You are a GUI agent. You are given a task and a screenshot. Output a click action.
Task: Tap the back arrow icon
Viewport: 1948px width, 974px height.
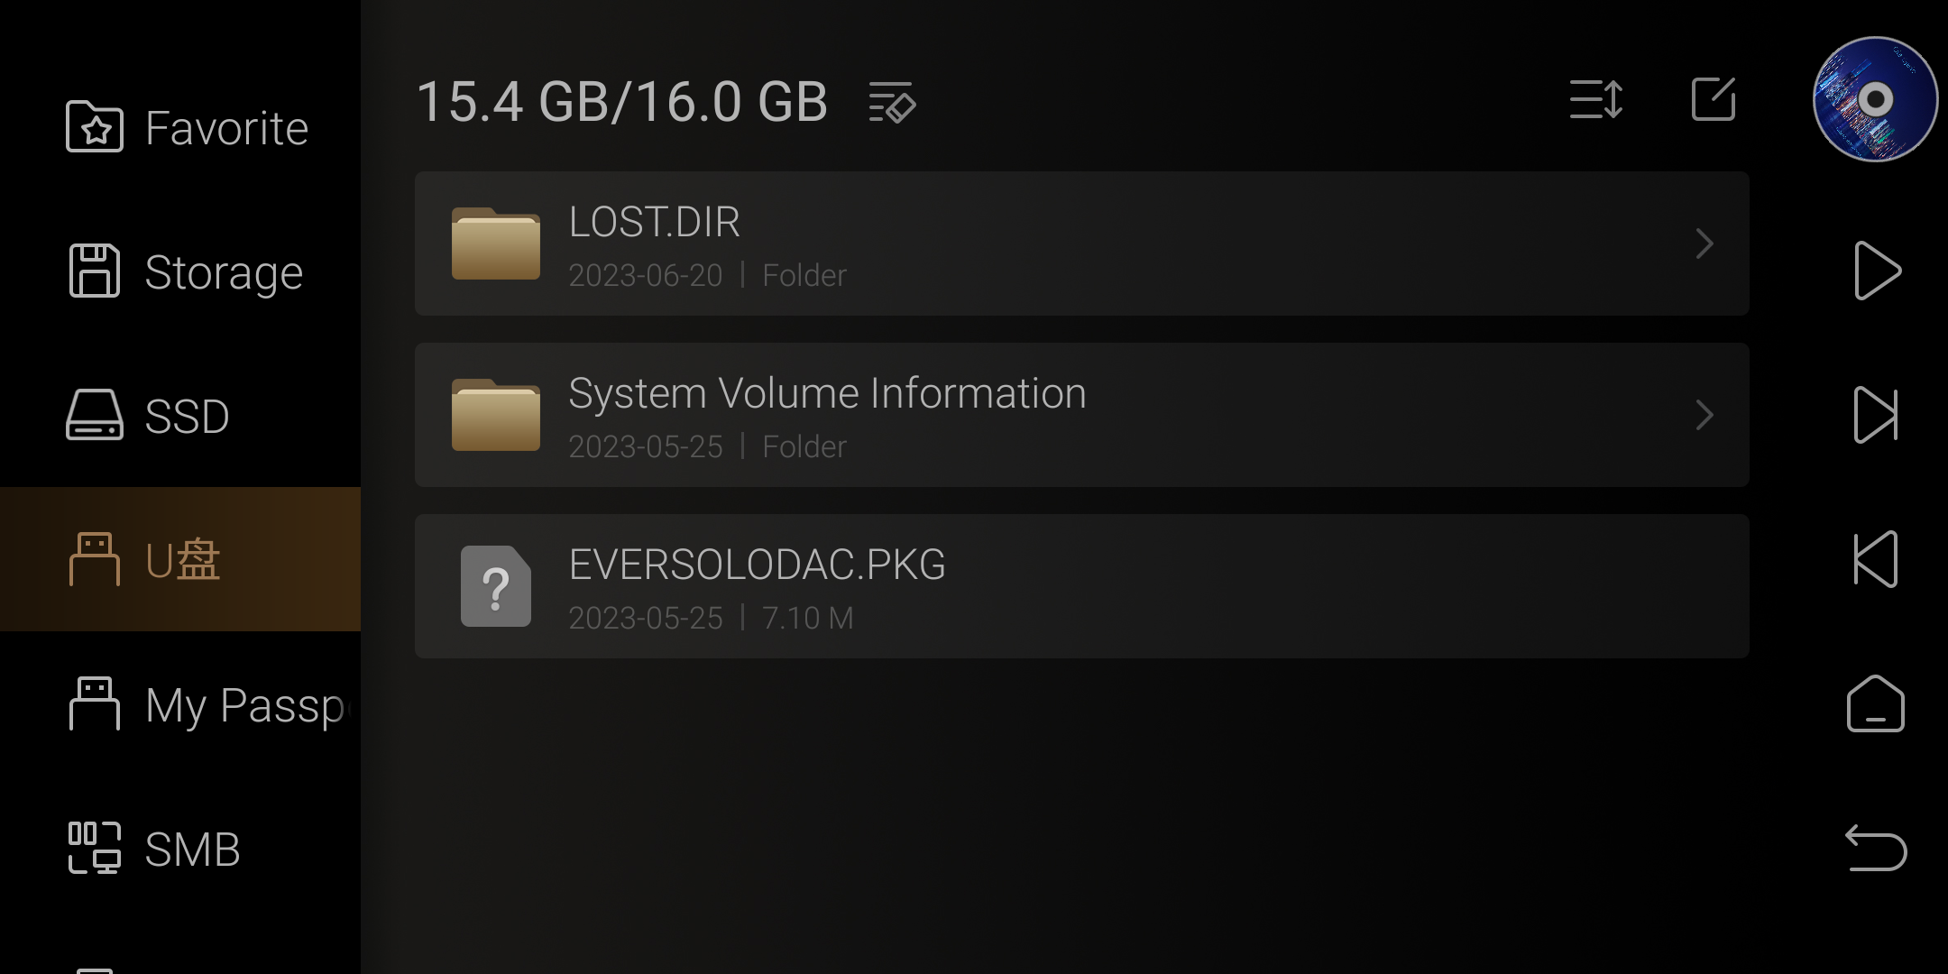[1876, 848]
